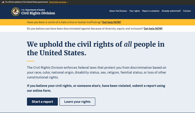195x113 pixels.
Task: Choose the Already submitted? navigation item
Action: 171,11
